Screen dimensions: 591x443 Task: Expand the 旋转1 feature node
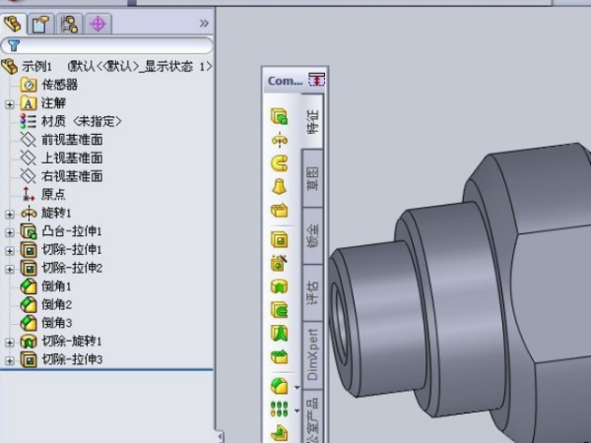pyautogui.click(x=10, y=214)
